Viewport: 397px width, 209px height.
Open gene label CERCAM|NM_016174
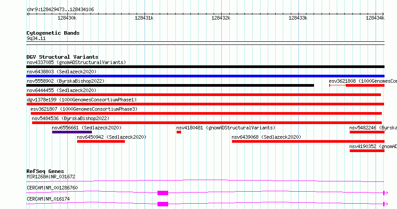[x=48, y=199]
